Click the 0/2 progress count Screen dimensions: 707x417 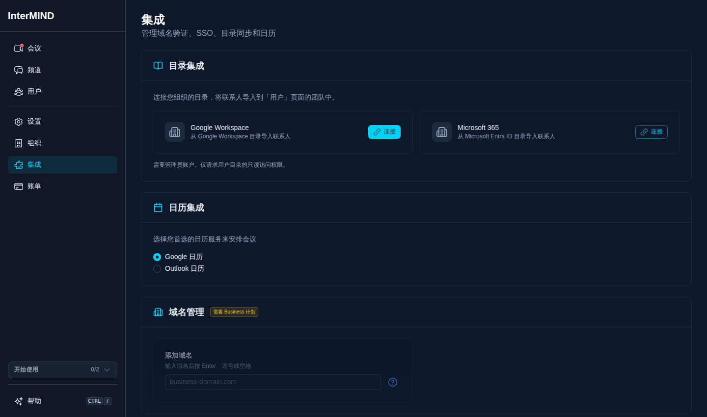[95, 369]
